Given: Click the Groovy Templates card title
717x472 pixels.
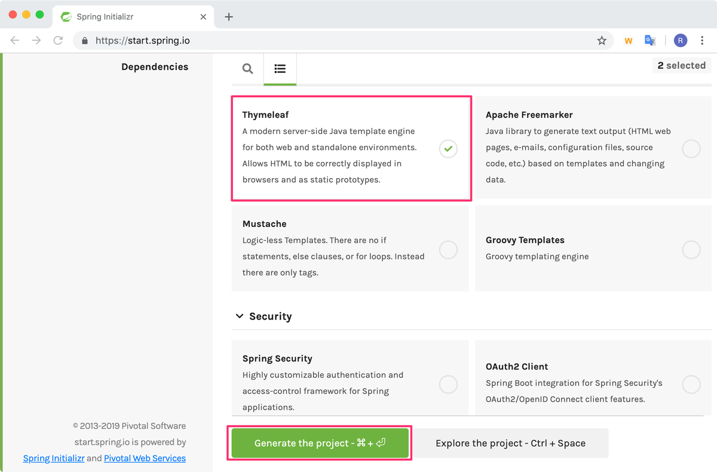Looking at the screenshot, I should pos(525,240).
